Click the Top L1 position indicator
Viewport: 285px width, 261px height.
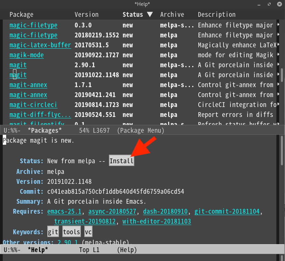click(89, 250)
